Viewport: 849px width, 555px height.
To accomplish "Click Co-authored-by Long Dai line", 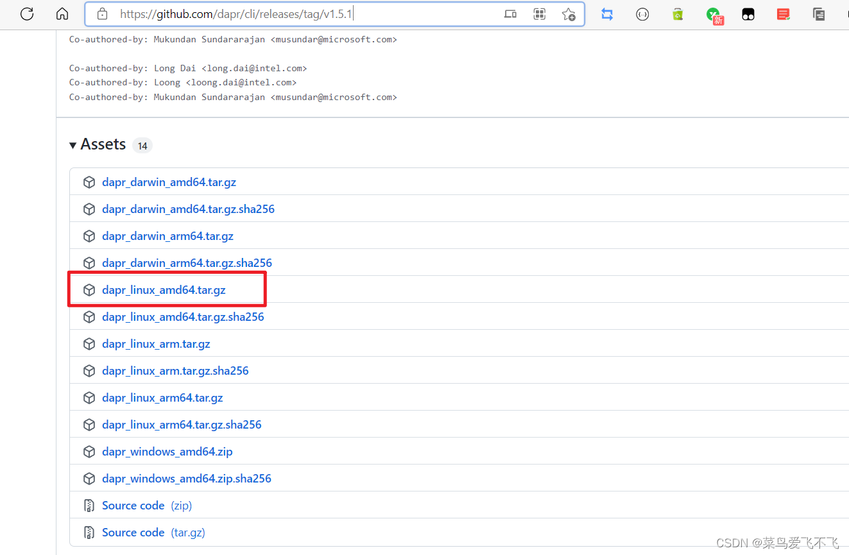I will coord(188,68).
